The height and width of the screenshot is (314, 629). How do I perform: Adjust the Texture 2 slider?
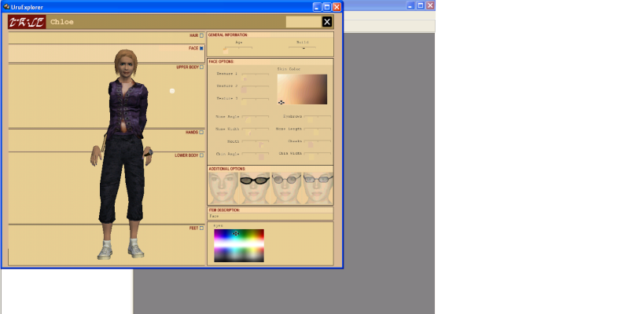[255, 86]
